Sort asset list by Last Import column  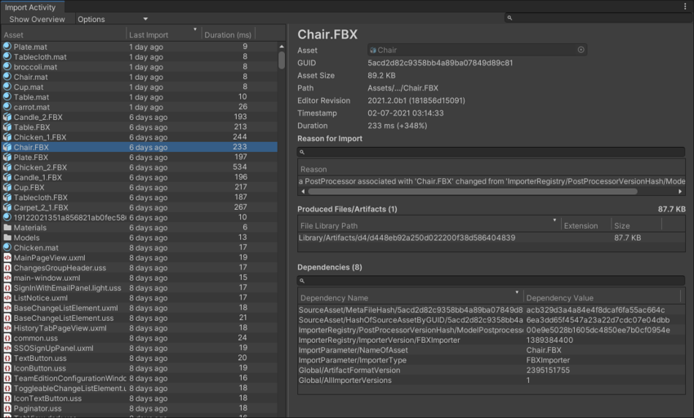pos(163,34)
